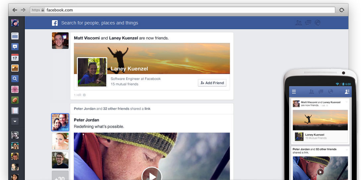Open chat with black-and-white photo friend

pyautogui.click(x=15, y=135)
